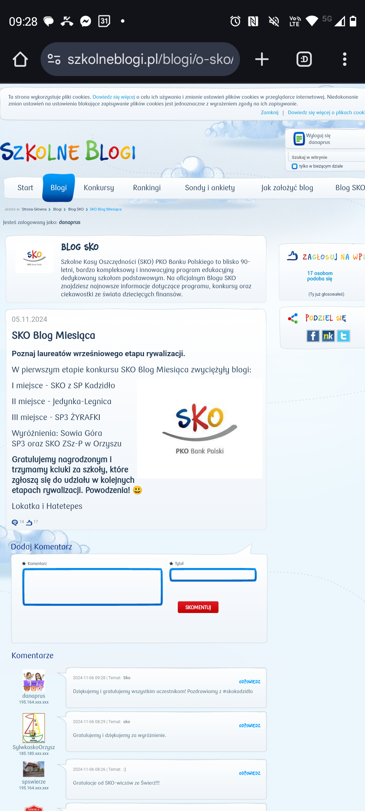Image resolution: width=365 pixels, height=811 pixels.
Task: Share post on Twitter
Action: point(343,336)
